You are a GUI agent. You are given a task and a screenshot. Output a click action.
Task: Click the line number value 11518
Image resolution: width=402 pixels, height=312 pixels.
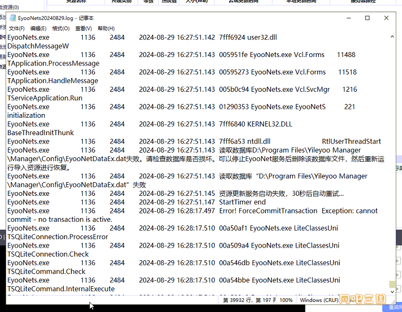coord(347,72)
